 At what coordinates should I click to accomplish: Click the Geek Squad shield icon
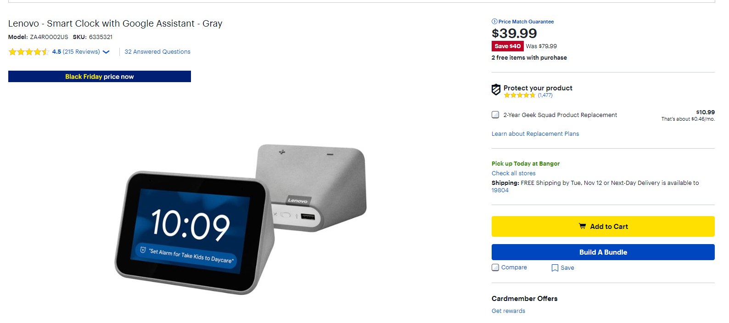tap(496, 89)
